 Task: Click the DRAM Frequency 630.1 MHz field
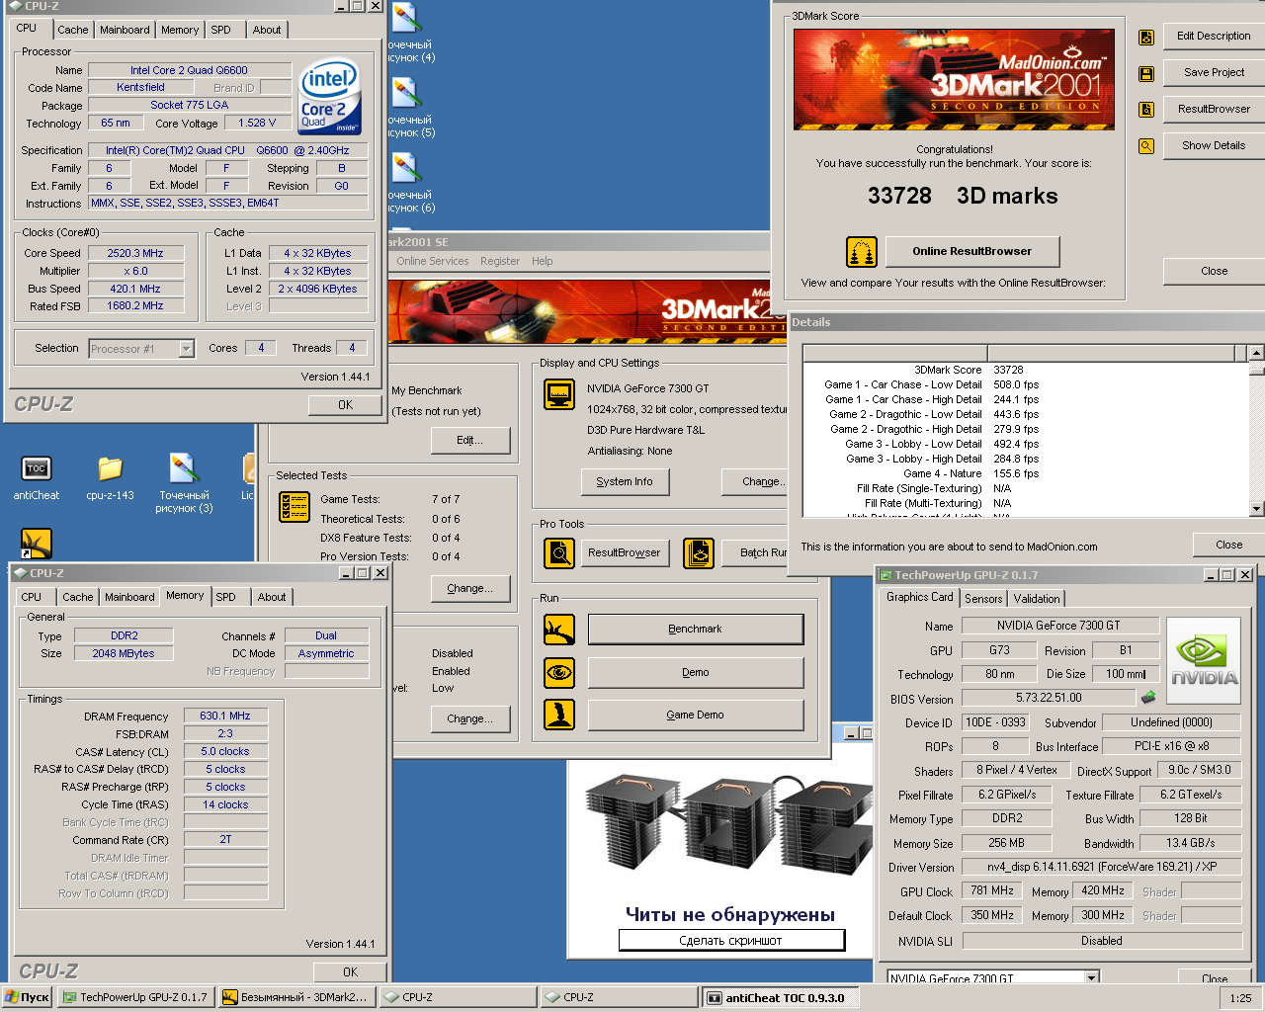point(225,717)
